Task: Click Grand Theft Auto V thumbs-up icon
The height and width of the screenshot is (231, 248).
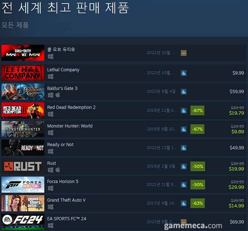Action: tap(183, 203)
